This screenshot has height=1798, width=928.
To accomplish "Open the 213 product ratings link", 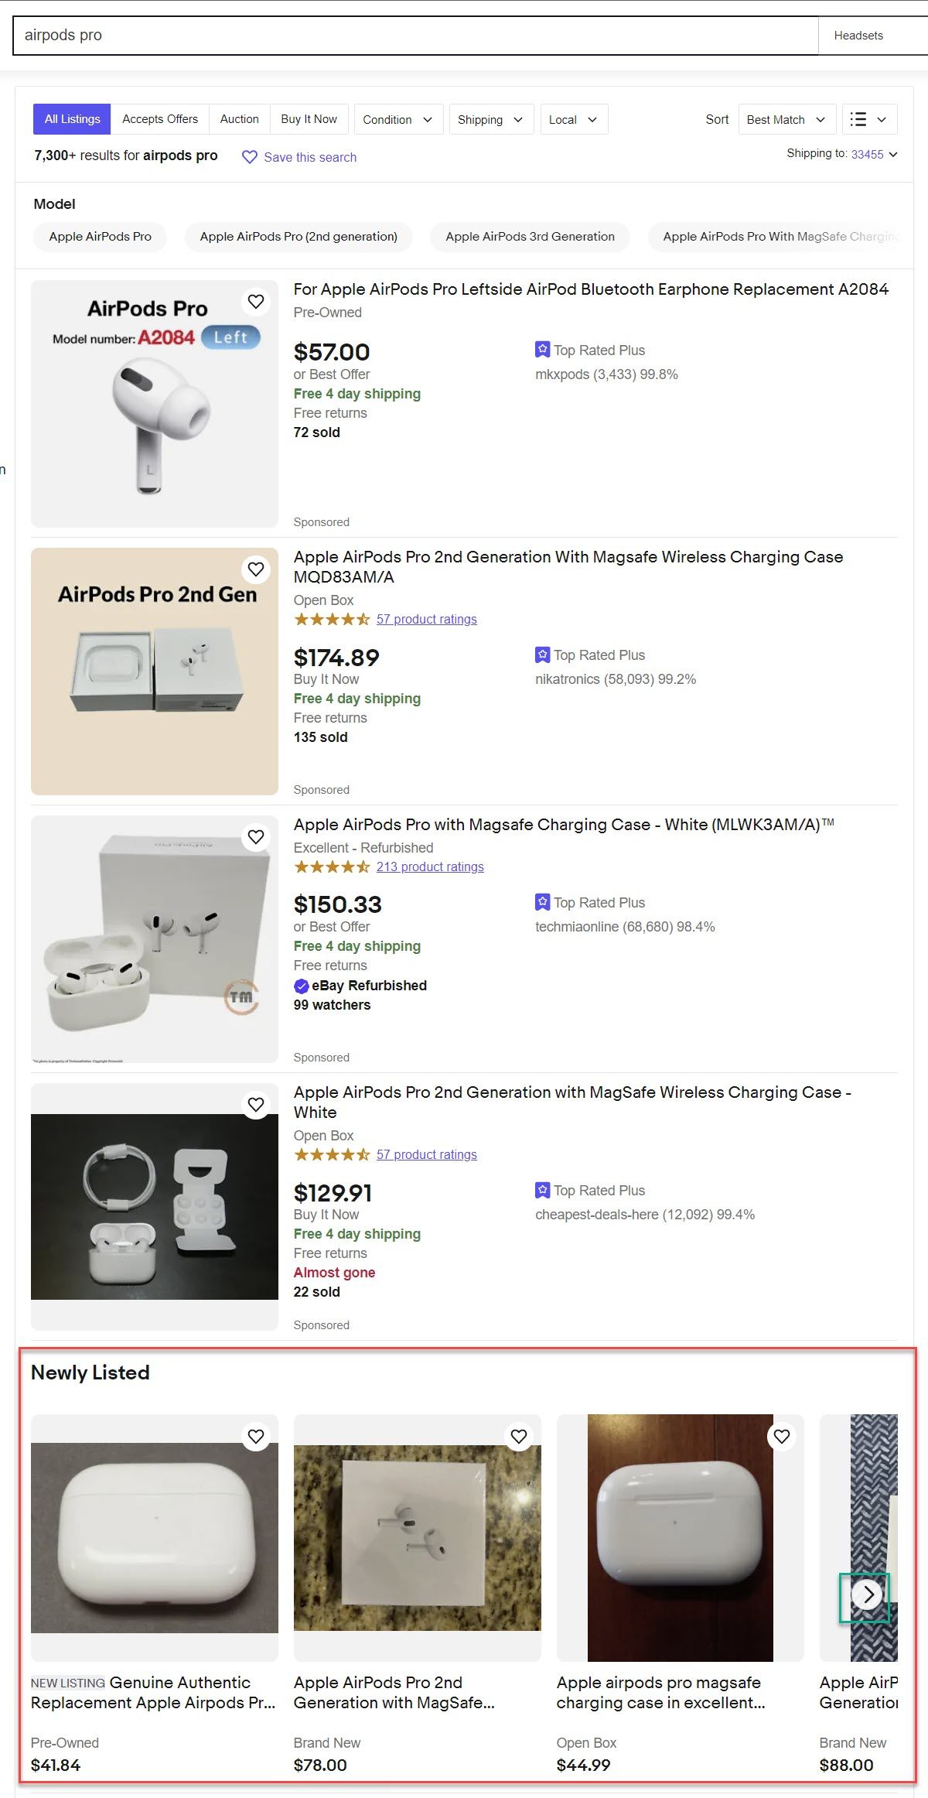I will (x=430, y=867).
